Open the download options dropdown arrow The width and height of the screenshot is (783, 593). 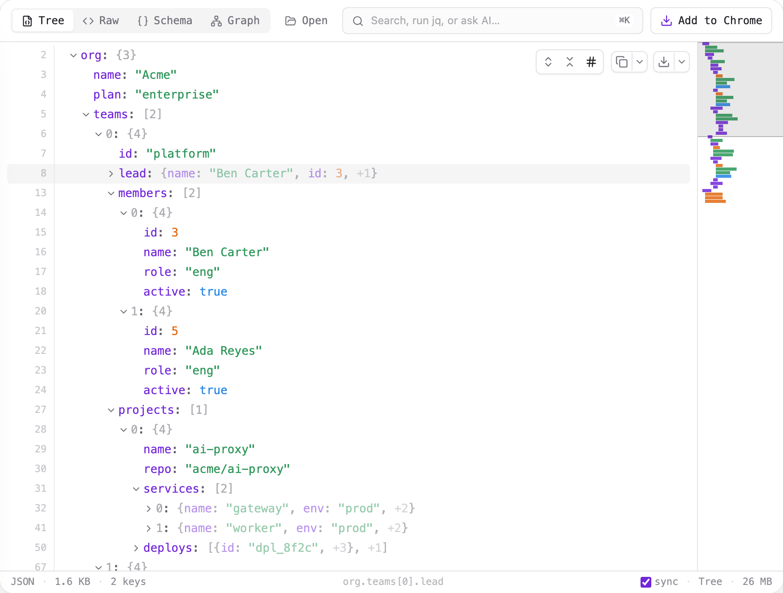click(681, 62)
